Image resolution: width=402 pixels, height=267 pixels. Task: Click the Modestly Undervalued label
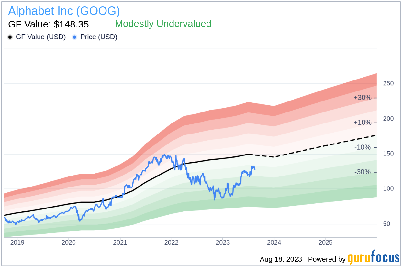coord(163,24)
